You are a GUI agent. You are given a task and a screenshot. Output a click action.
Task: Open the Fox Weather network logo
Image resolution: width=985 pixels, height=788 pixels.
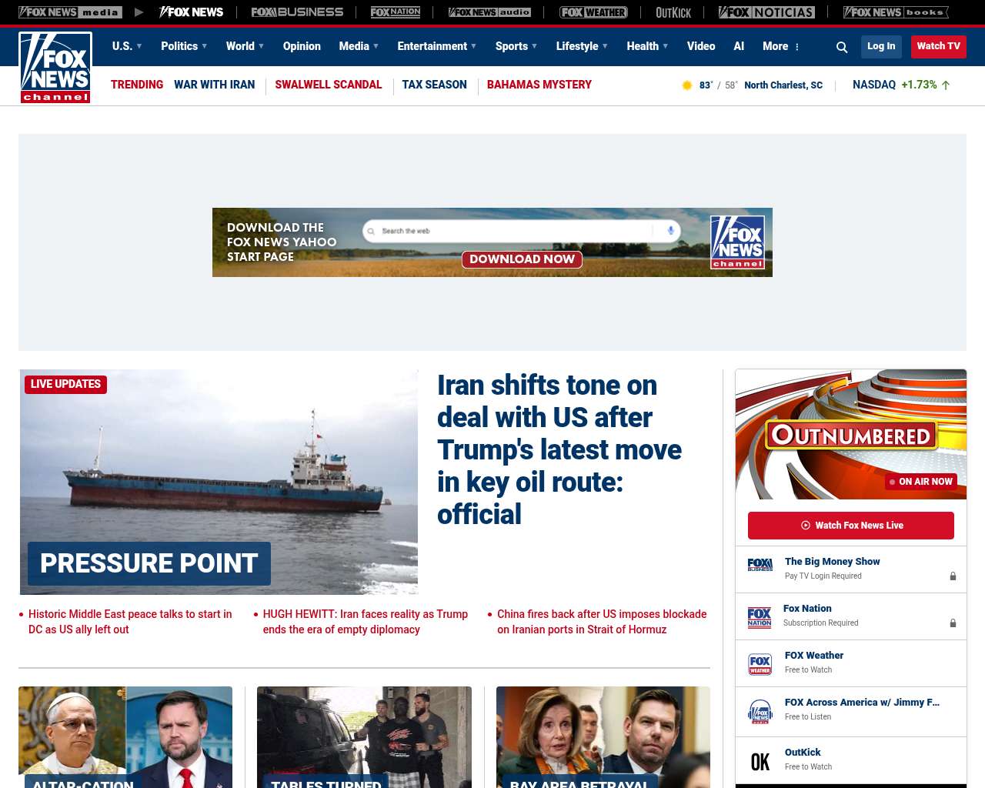[593, 12]
